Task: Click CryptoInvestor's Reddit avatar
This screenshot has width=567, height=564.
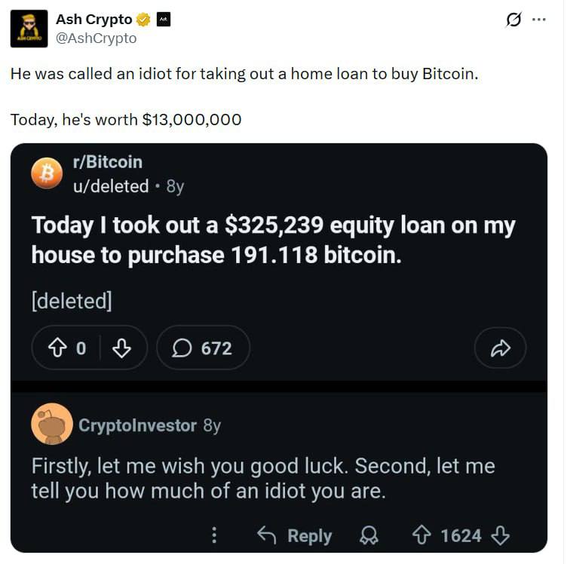Action: (x=52, y=424)
